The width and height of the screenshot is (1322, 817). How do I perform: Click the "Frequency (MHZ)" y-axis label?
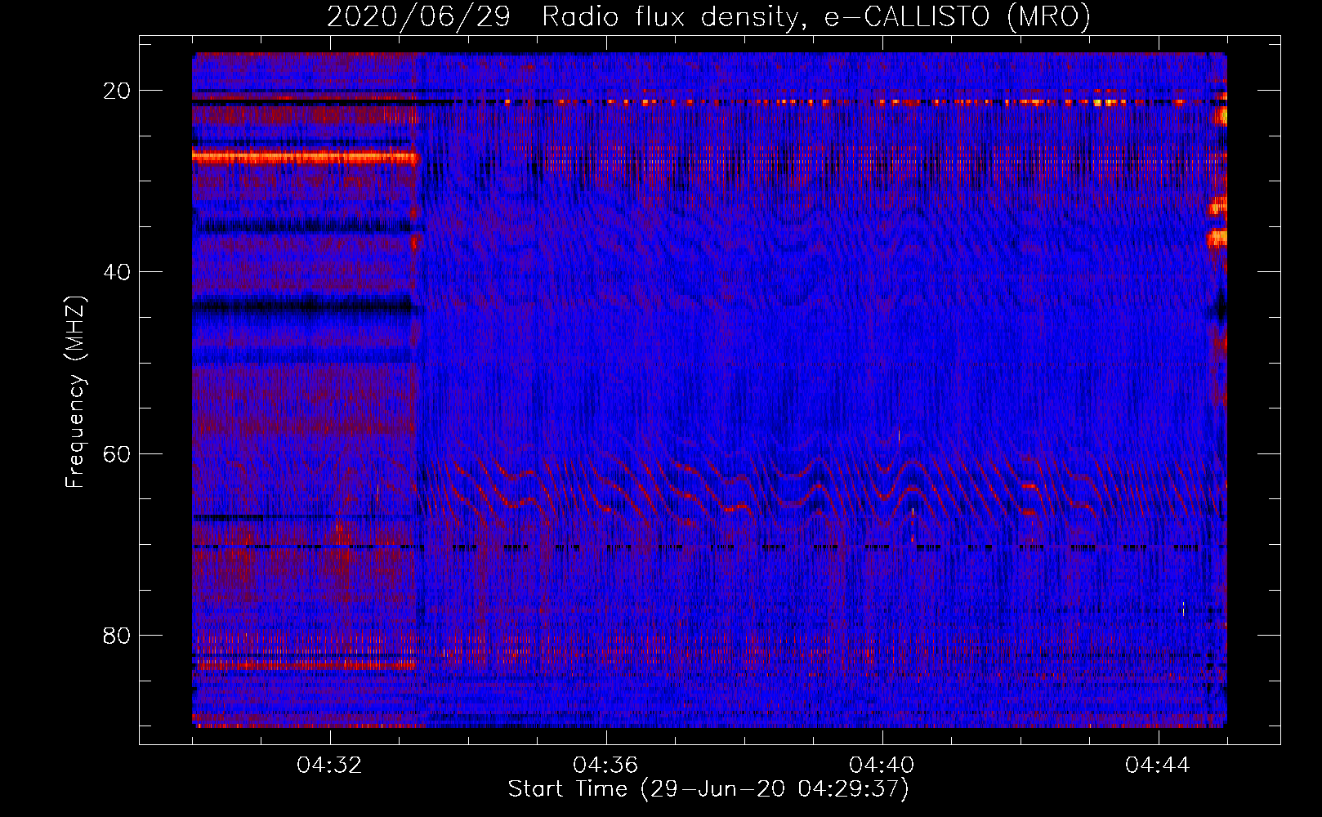tap(75, 392)
